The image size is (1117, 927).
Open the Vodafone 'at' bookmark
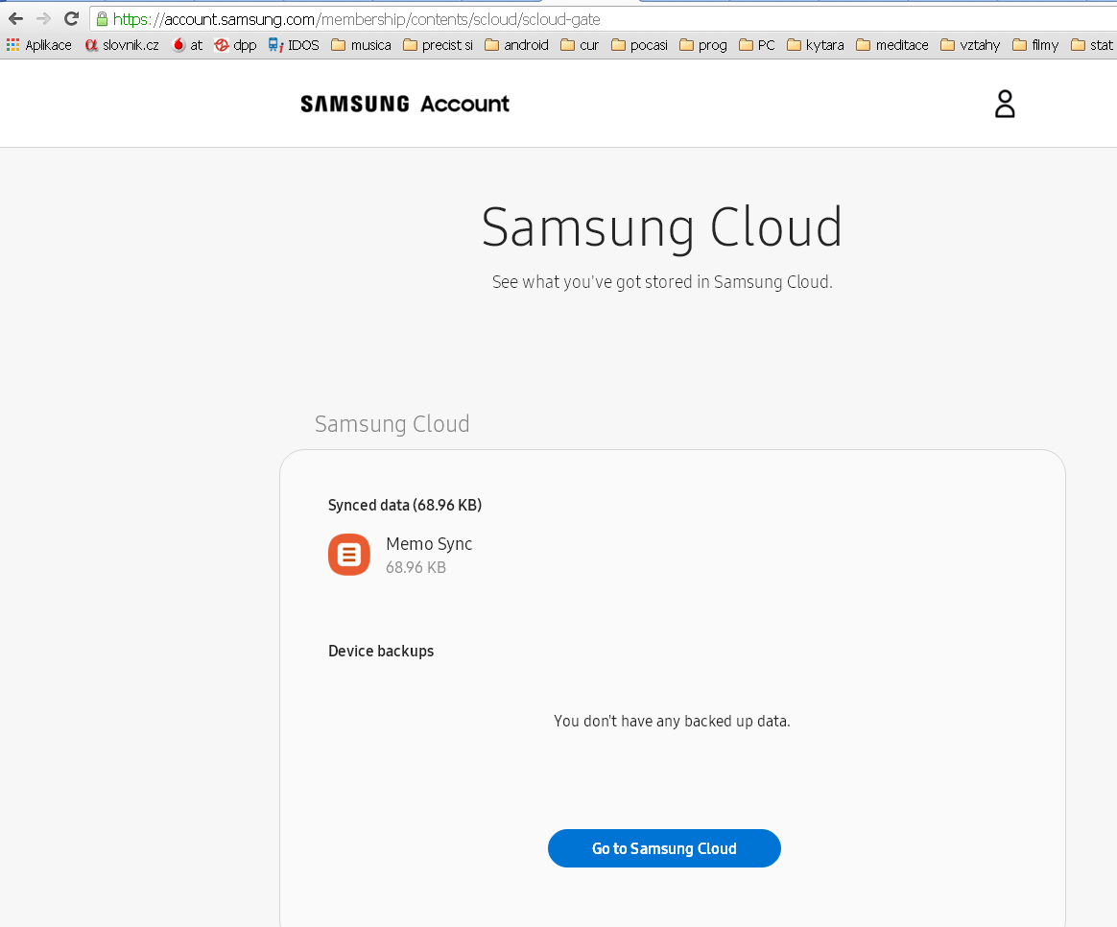click(x=187, y=45)
